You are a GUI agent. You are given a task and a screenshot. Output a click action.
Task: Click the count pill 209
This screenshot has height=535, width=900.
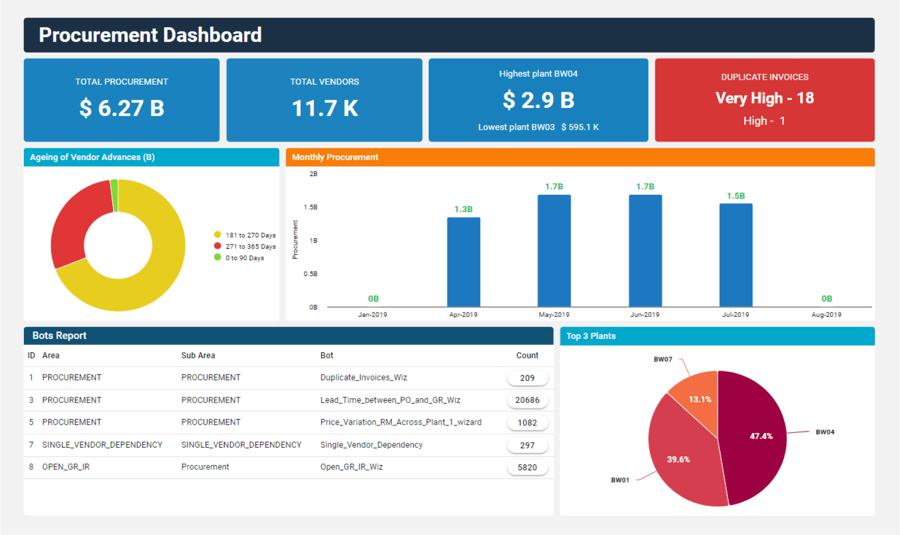pos(528,378)
